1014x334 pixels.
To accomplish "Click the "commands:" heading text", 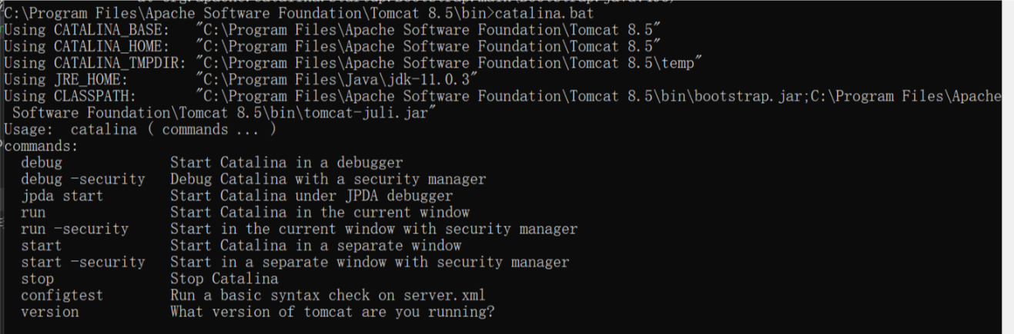I will click(42, 146).
